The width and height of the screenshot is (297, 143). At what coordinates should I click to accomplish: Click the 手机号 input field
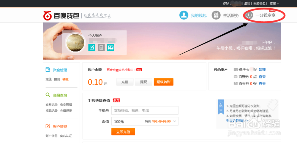145,110
